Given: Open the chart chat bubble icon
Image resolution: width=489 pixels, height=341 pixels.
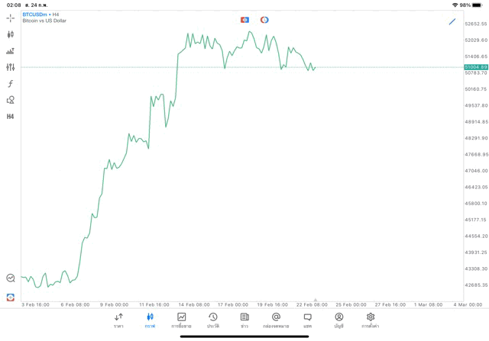Looking at the screenshot, I should click(x=11, y=278).
